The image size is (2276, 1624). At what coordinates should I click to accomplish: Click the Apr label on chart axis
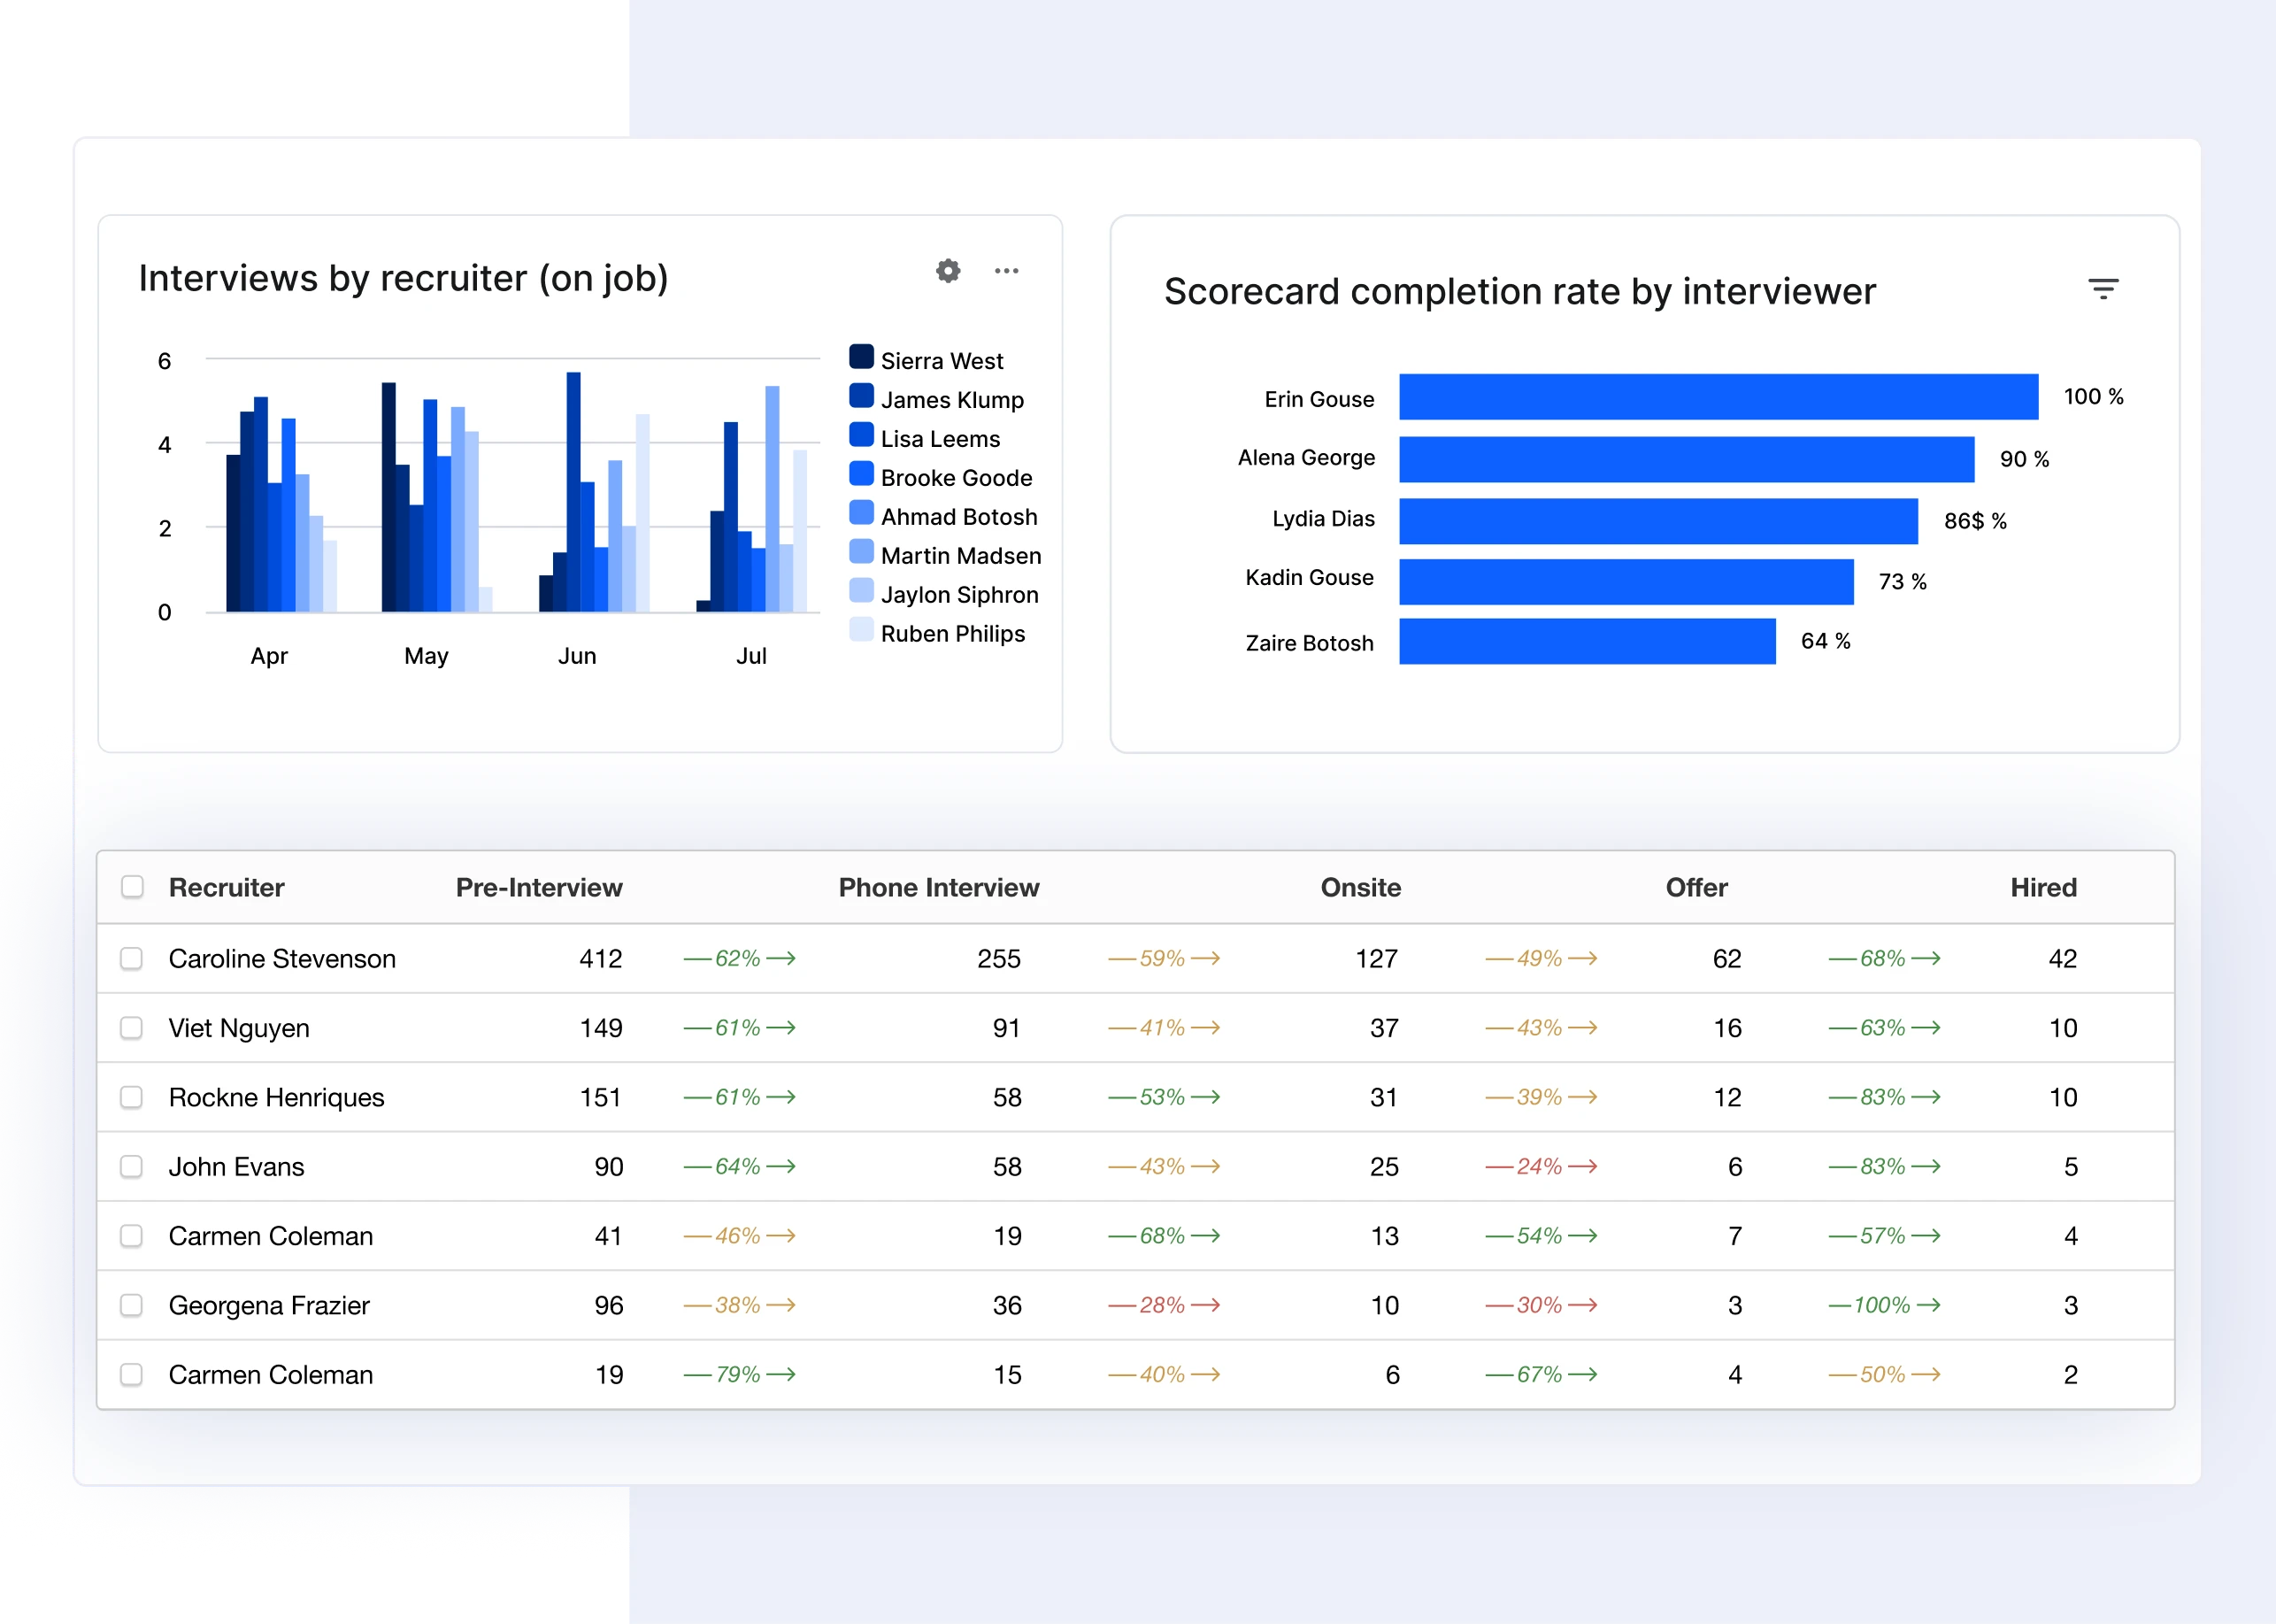(x=269, y=656)
